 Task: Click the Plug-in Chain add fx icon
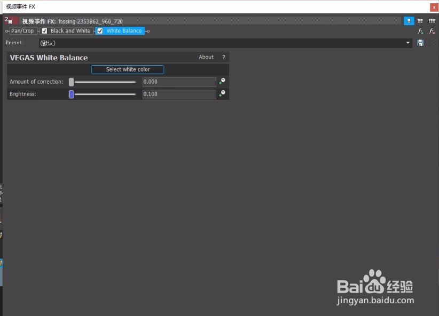coord(420,31)
